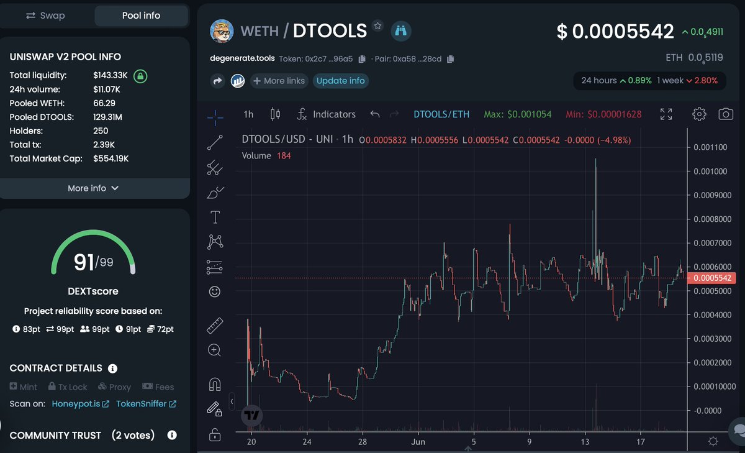This screenshot has height=453, width=745.
Task: Click the 83pt information score
Action: 27,329
